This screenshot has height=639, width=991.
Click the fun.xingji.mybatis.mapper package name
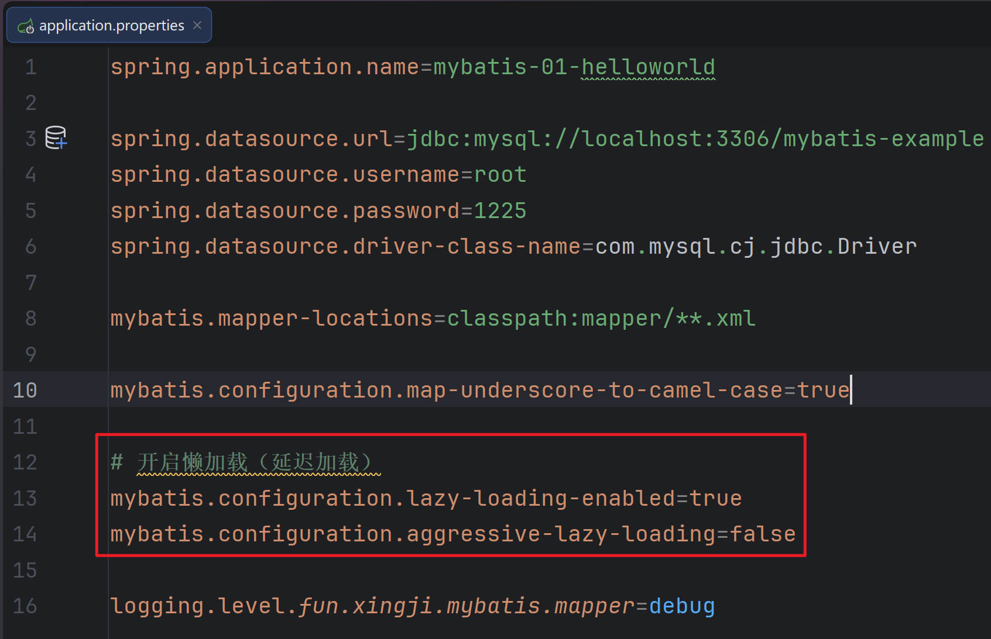coord(466,606)
